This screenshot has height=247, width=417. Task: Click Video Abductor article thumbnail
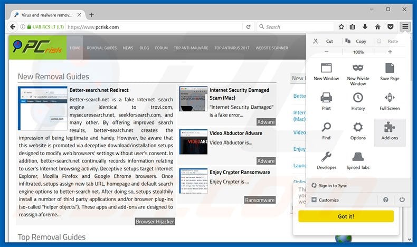click(x=193, y=142)
